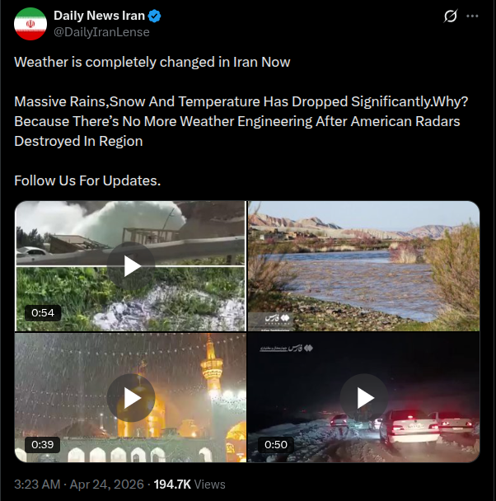Click the 0:39 duration badge
The width and height of the screenshot is (496, 501).
point(43,444)
